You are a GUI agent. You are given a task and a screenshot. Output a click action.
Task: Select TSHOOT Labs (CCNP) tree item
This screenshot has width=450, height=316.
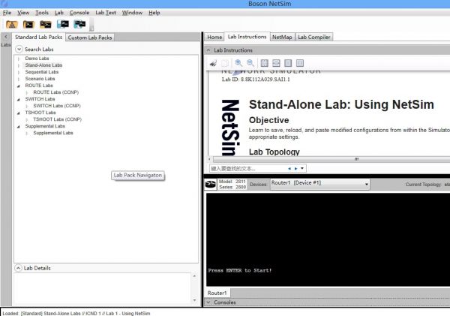58,119
